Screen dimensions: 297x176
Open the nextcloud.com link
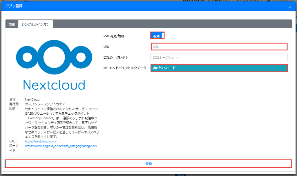(41, 141)
